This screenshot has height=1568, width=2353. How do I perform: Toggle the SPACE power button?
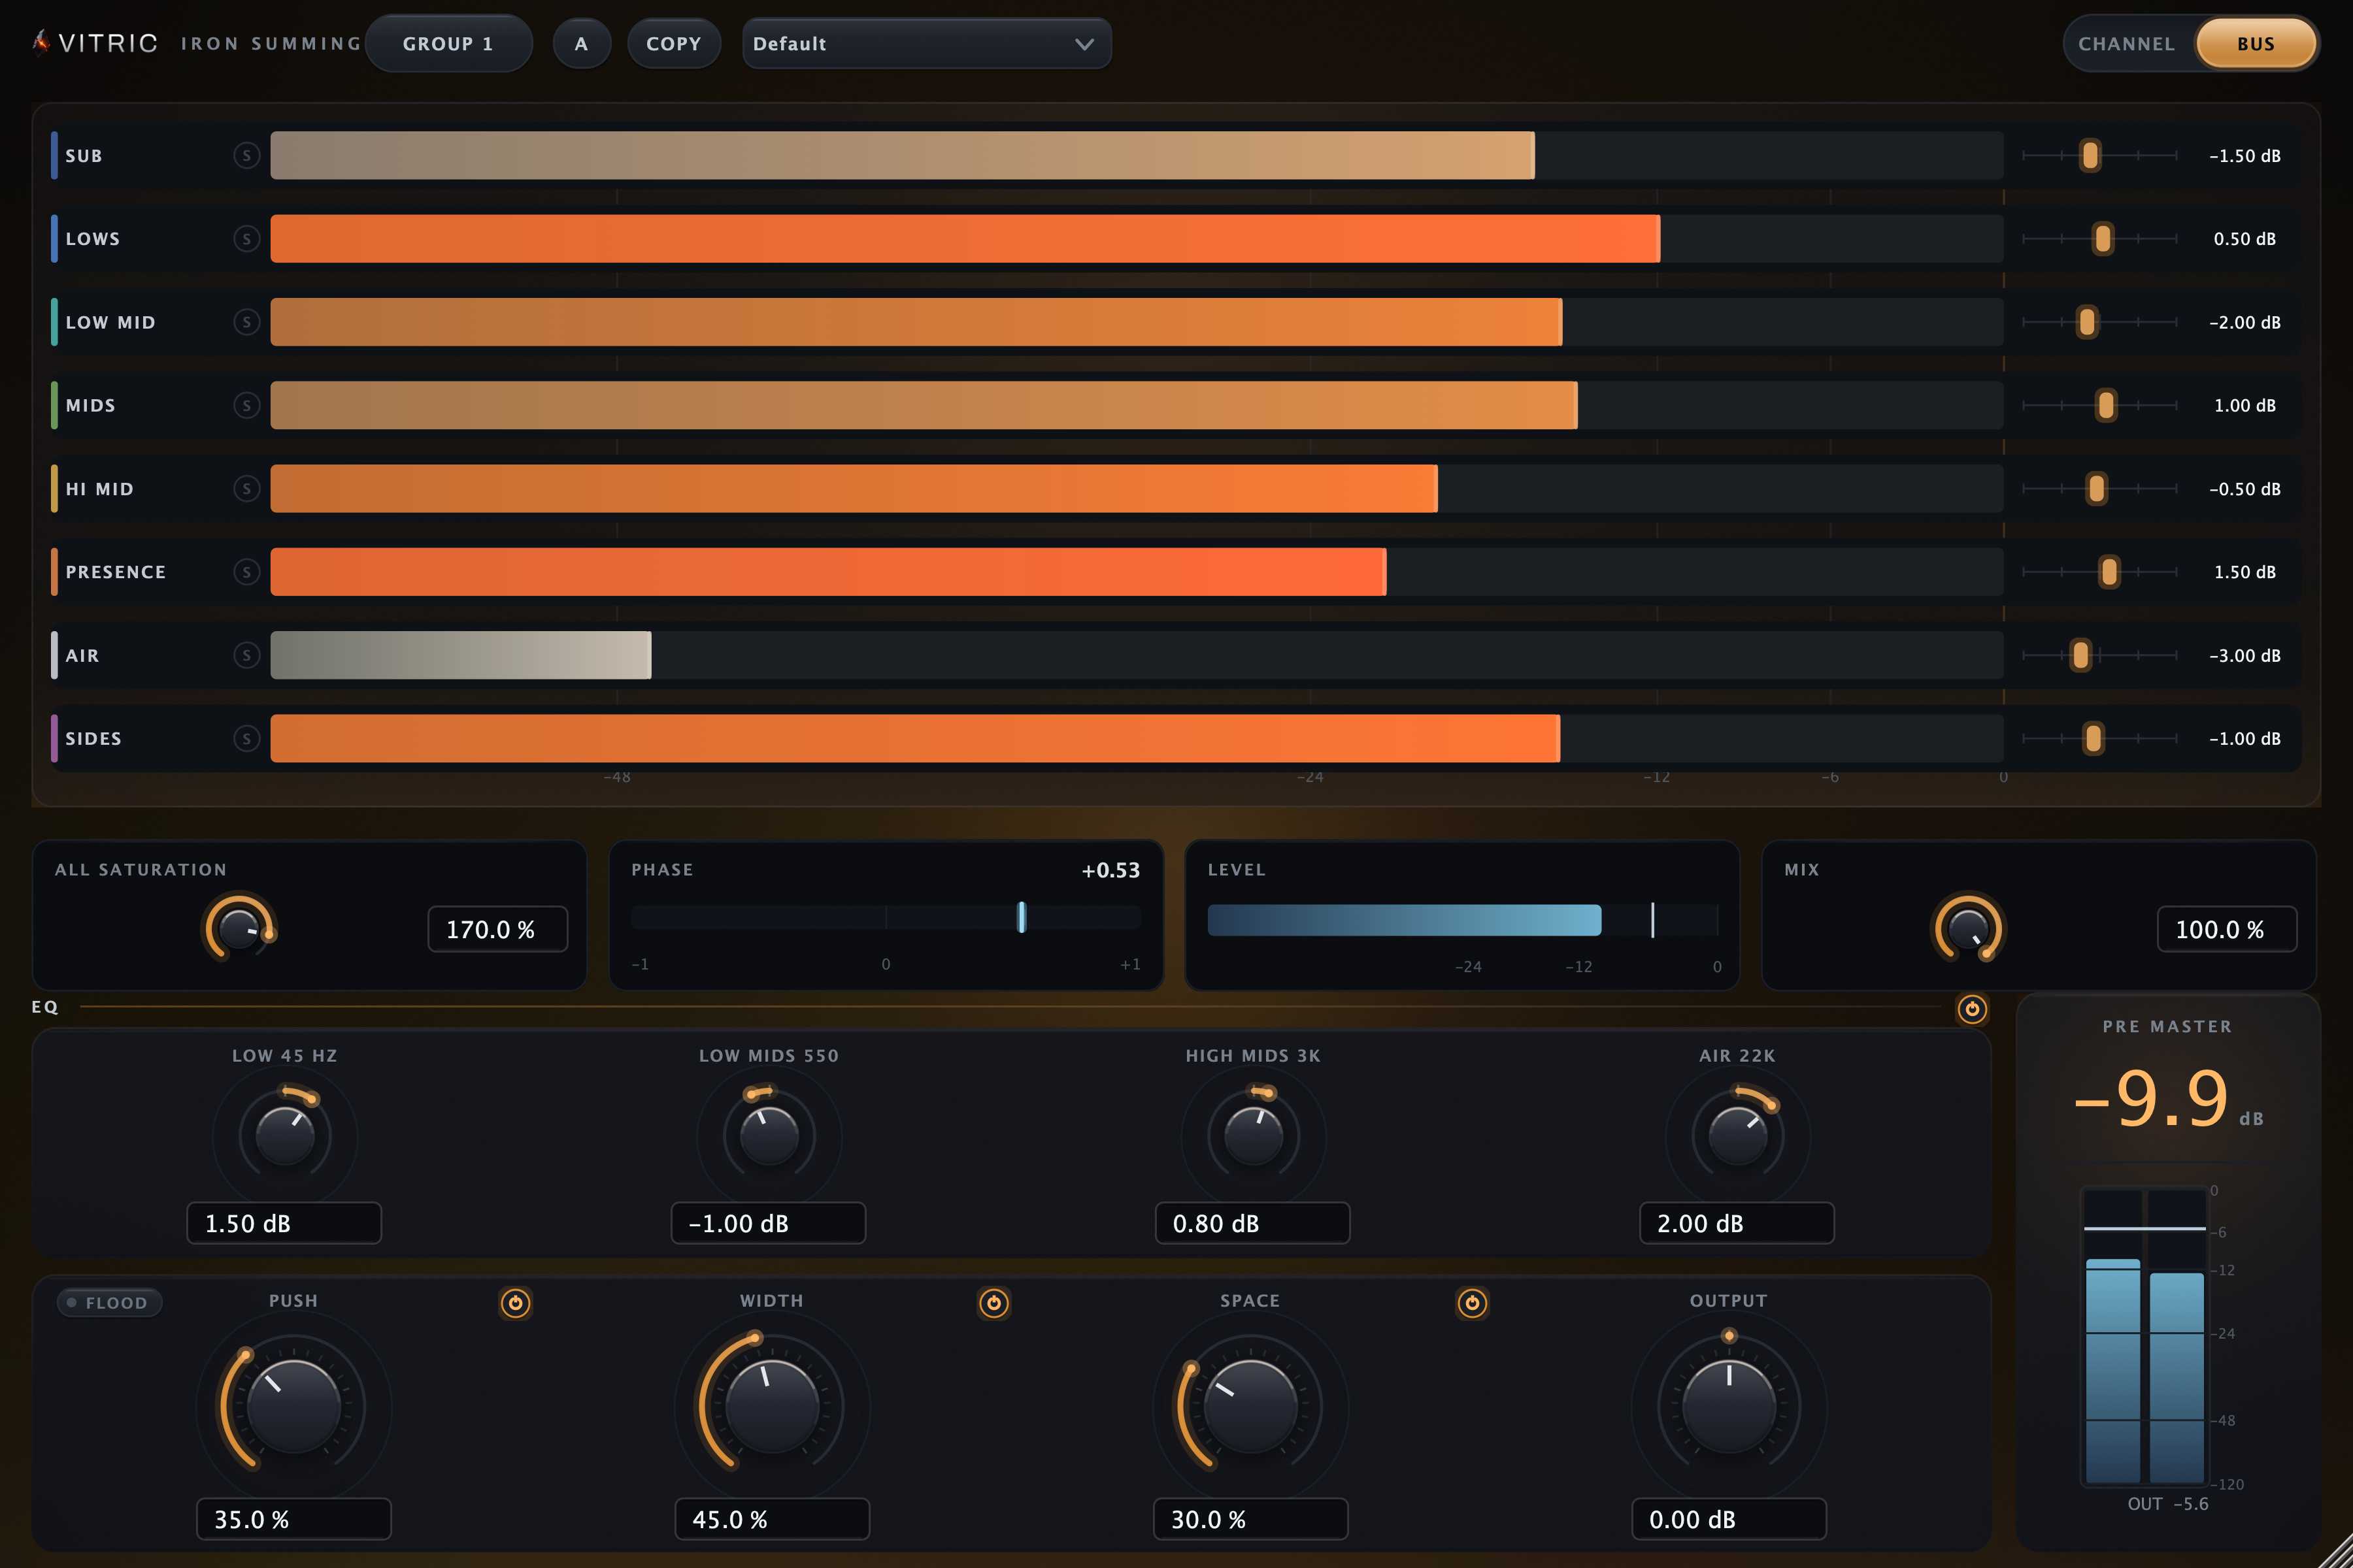tap(1472, 1303)
